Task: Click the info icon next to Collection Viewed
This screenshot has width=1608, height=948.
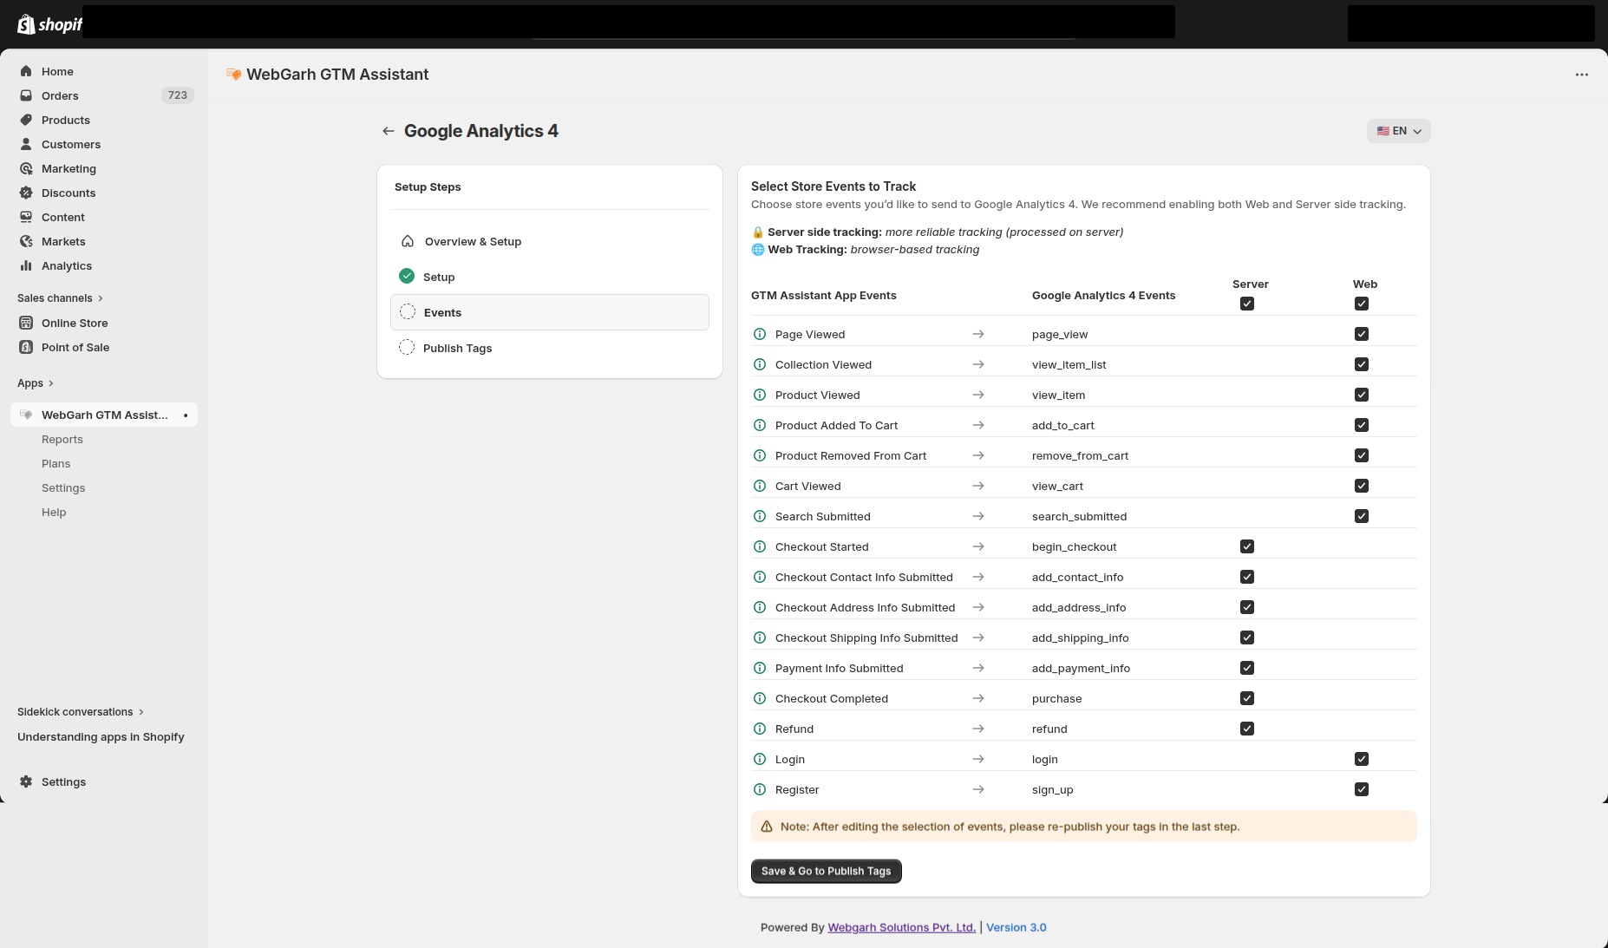Action: click(x=760, y=364)
